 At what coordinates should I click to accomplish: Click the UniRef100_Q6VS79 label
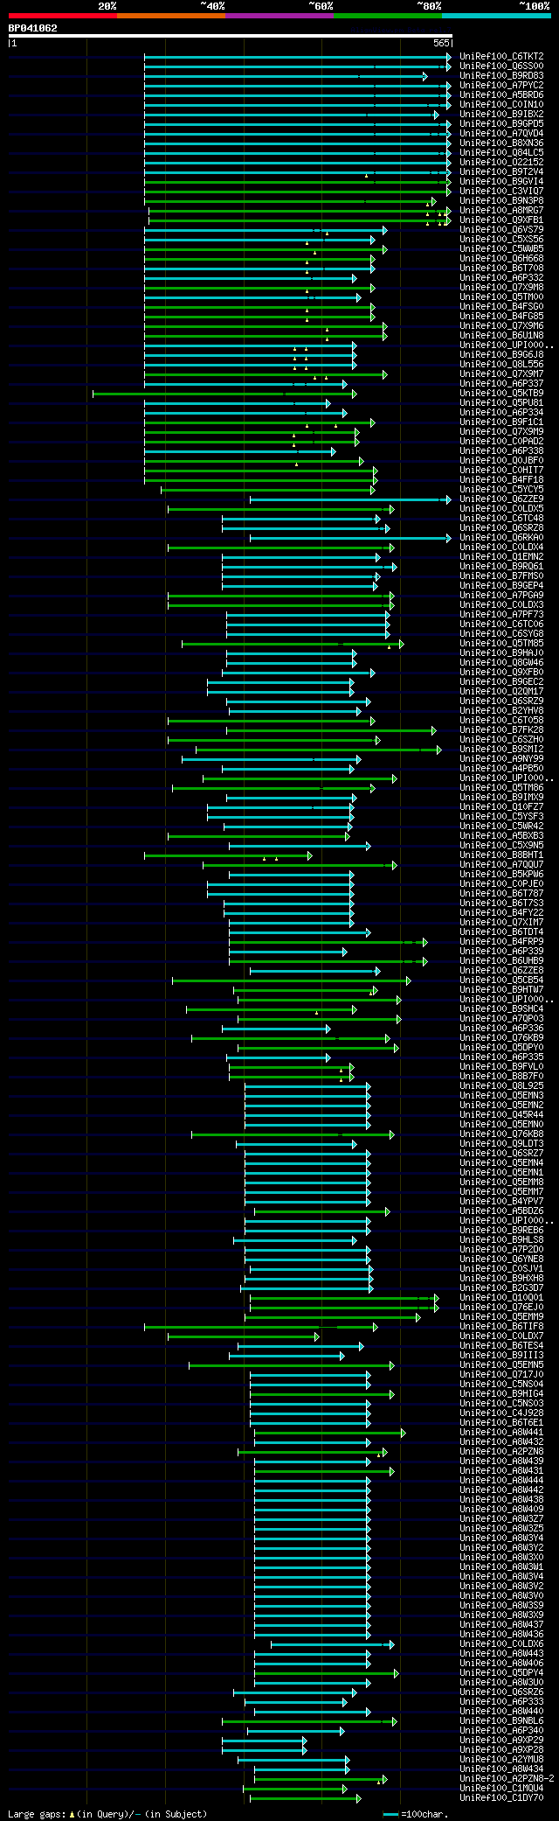[x=501, y=229]
